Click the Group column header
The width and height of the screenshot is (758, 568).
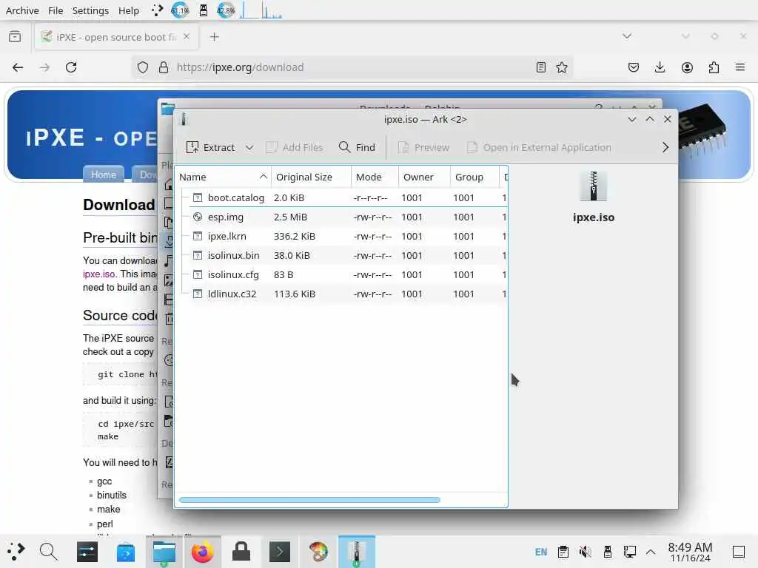pyautogui.click(x=474, y=177)
